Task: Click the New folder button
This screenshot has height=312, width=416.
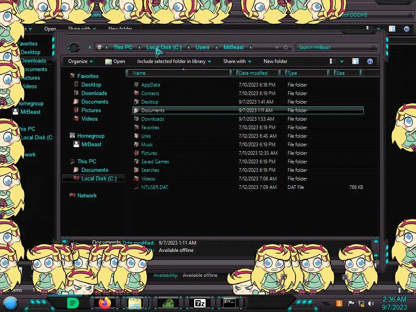Action: [x=275, y=61]
